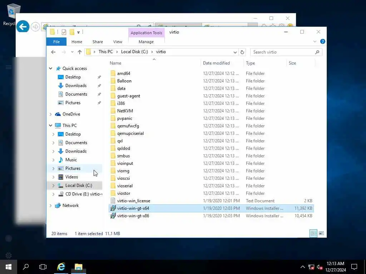366x274 pixels.
Task: Select the qxldod folder
Action: [x=123, y=148]
